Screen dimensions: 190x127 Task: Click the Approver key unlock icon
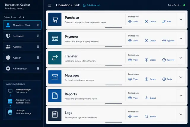pyautogui.click(x=38, y=47)
